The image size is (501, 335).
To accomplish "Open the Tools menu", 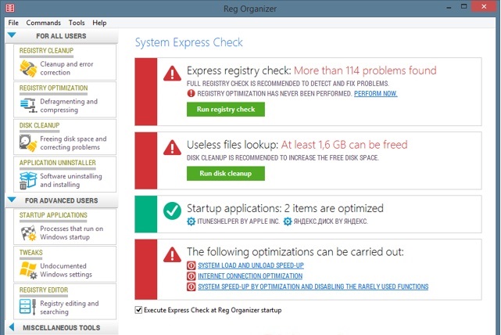I will pos(77,23).
